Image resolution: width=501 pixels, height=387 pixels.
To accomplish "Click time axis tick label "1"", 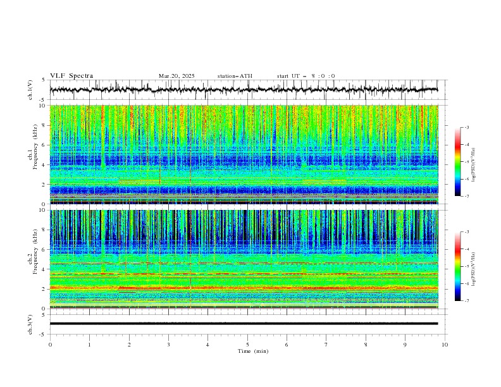I will click(x=89, y=345).
